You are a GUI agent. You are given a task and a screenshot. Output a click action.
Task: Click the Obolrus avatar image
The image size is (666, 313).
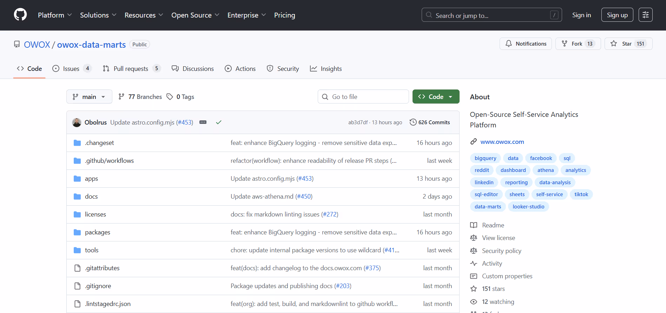77,122
